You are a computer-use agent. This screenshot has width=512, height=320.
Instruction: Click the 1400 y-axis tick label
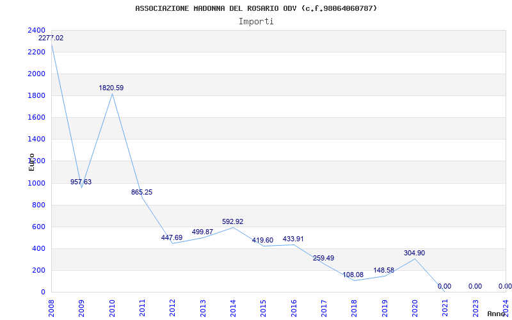point(36,139)
